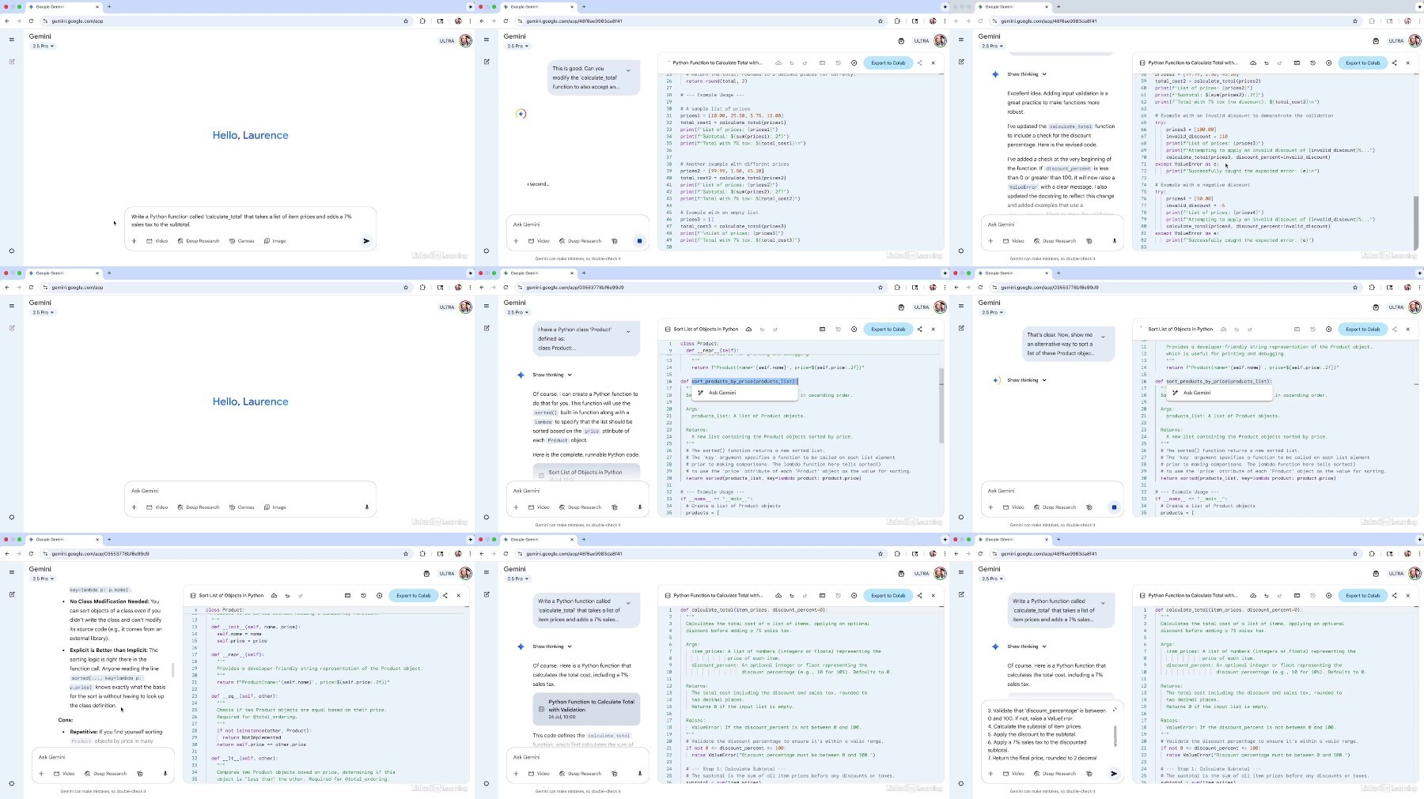The height and width of the screenshot is (799, 1424).
Task: Send the typed calculate_total prompt on the Hello screen
Action: (366, 241)
